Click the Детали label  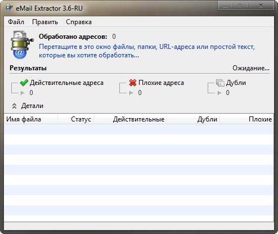(32, 106)
